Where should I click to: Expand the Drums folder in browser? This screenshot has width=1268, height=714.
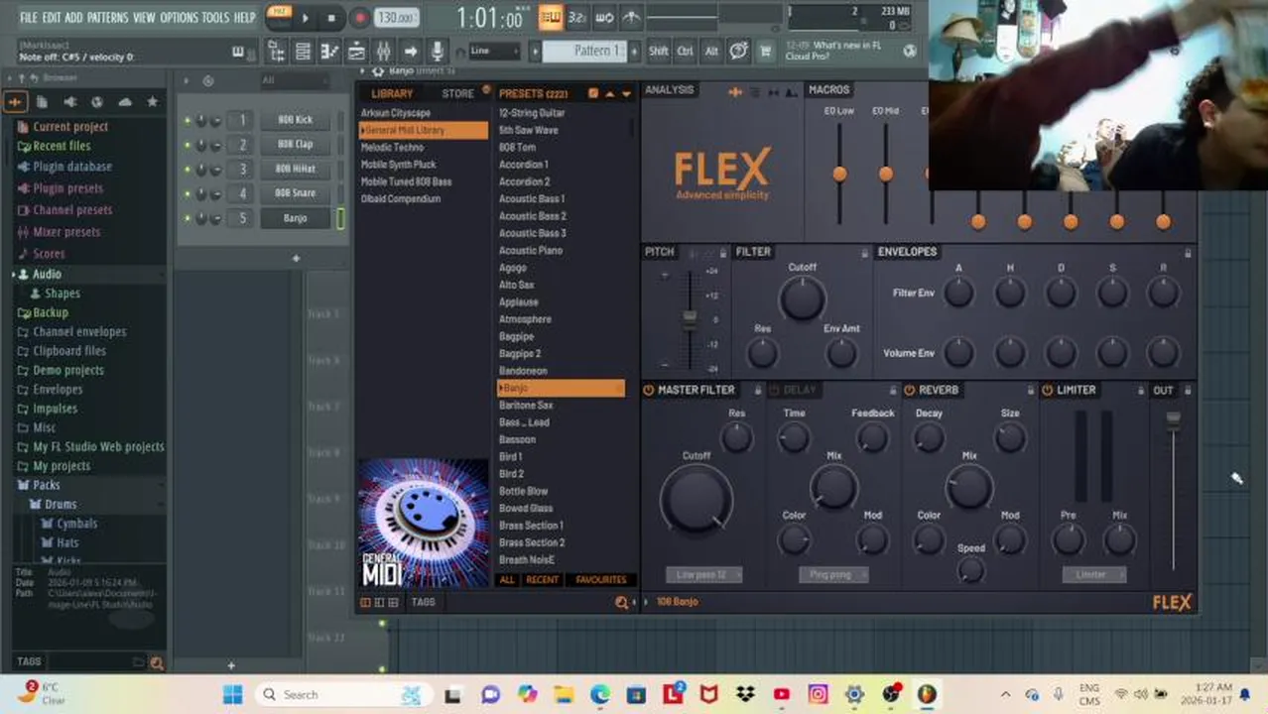(x=60, y=504)
